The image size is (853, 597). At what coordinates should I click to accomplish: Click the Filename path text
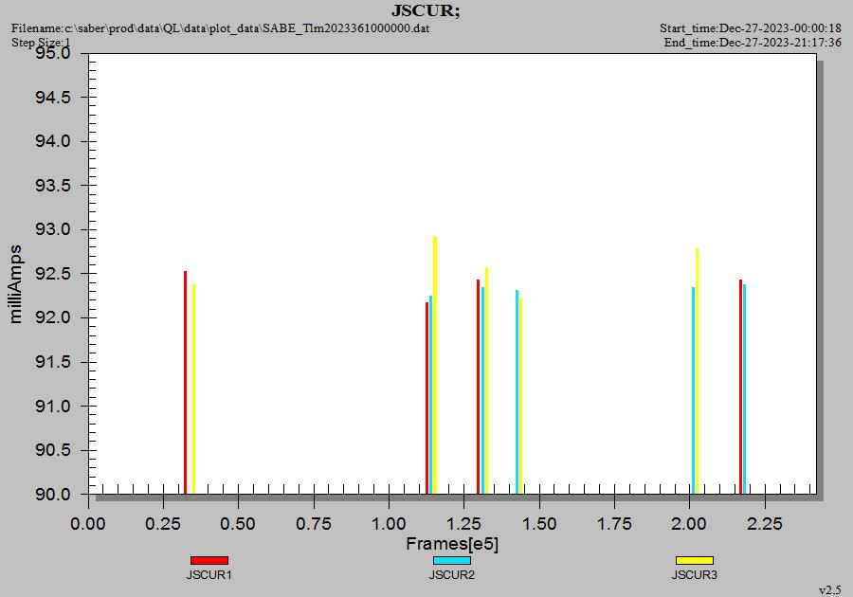220,28
